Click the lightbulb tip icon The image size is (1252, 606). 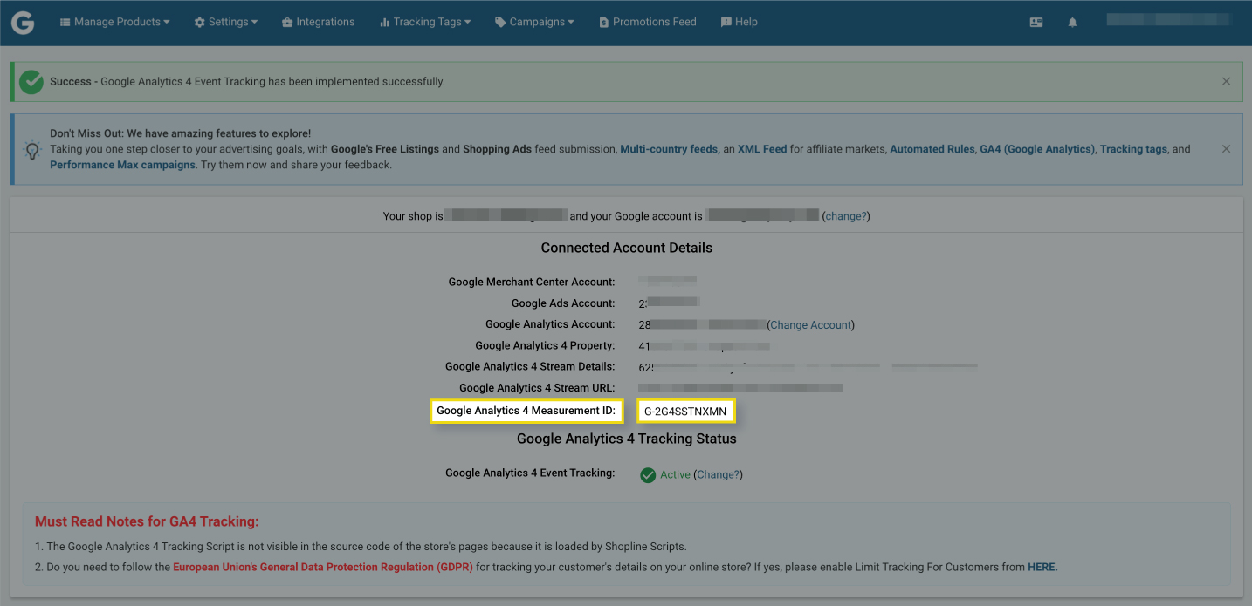[x=32, y=150]
